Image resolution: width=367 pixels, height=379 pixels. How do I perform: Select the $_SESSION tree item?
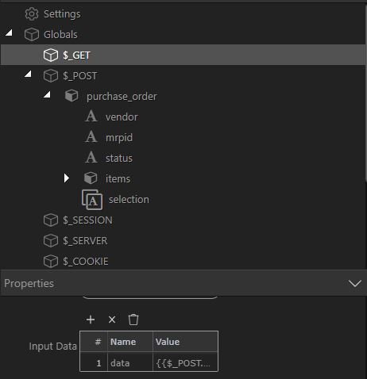tap(78, 220)
